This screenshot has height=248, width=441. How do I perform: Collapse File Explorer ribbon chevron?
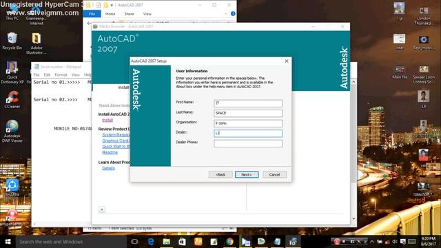click(x=226, y=14)
